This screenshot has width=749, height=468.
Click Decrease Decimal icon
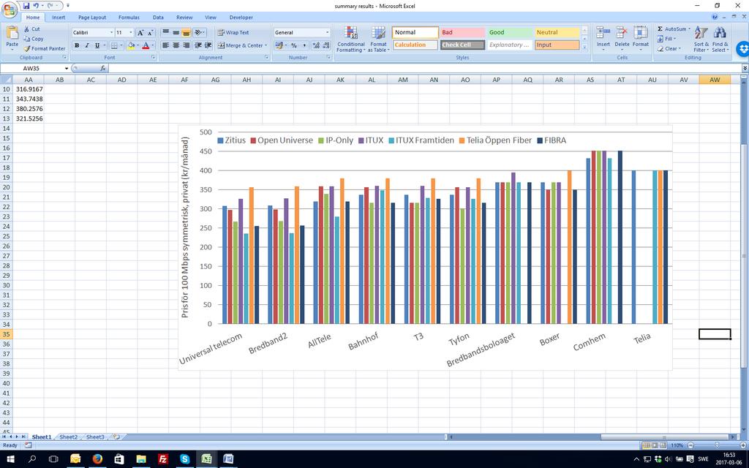pos(325,45)
